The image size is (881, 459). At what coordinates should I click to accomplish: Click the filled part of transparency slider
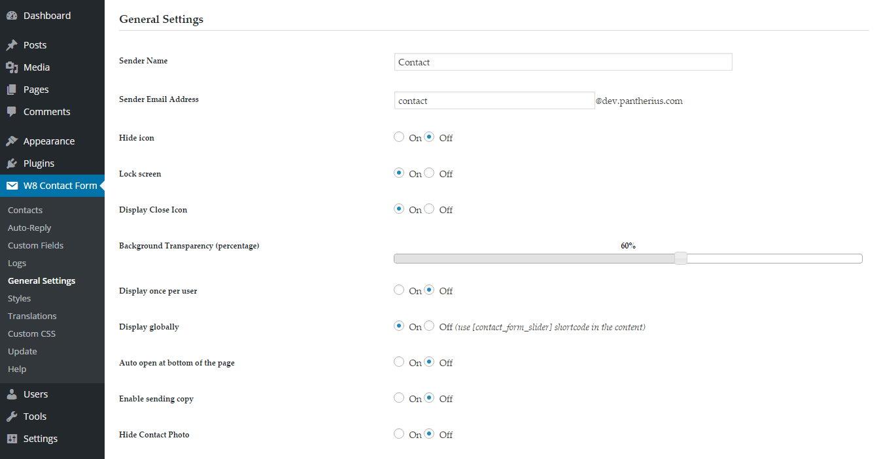click(x=534, y=258)
